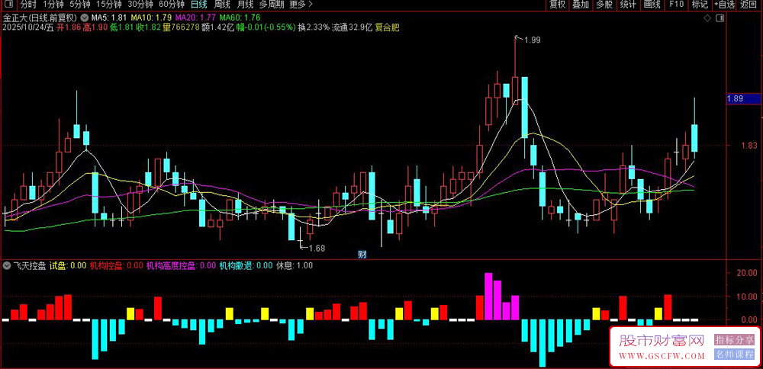
Task: Switch to the 15分钟 chart tab
Action: (108, 5)
